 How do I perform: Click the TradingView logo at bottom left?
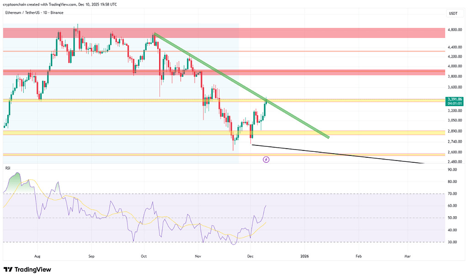pos(27,269)
